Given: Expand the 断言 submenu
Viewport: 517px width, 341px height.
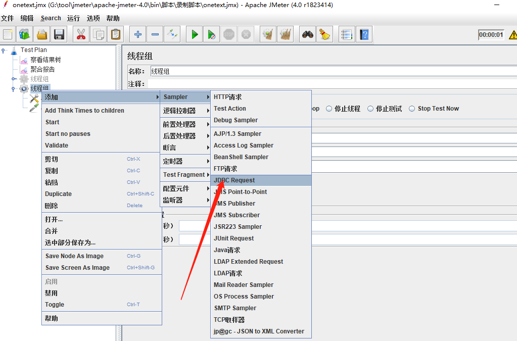Looking at the screenshot, I should click(x=186, y=148).
